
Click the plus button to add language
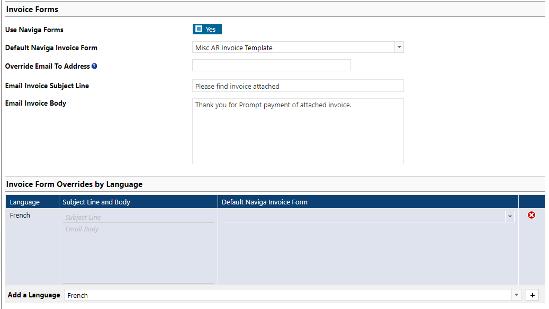click(x=532, y=295)
